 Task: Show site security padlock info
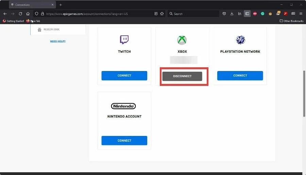point(42,14)
